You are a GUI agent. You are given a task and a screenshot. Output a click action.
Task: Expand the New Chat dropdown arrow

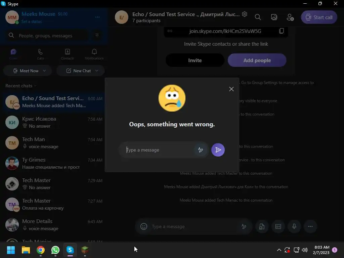tap(97, 71)
